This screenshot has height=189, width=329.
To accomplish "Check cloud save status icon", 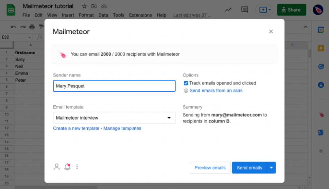I will pyautogui.click(x=104, y=6).
